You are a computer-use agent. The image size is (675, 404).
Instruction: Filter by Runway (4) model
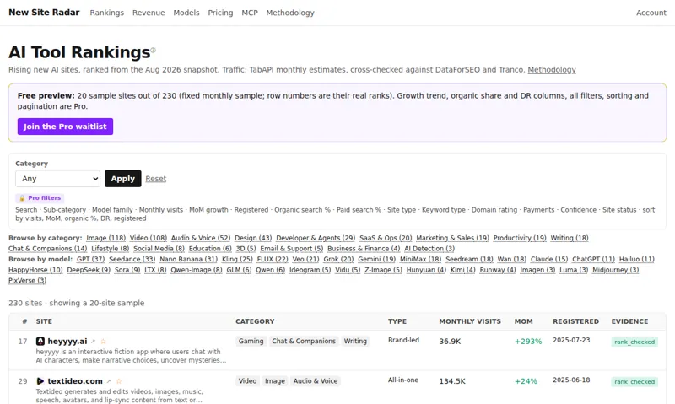[498, 270]
